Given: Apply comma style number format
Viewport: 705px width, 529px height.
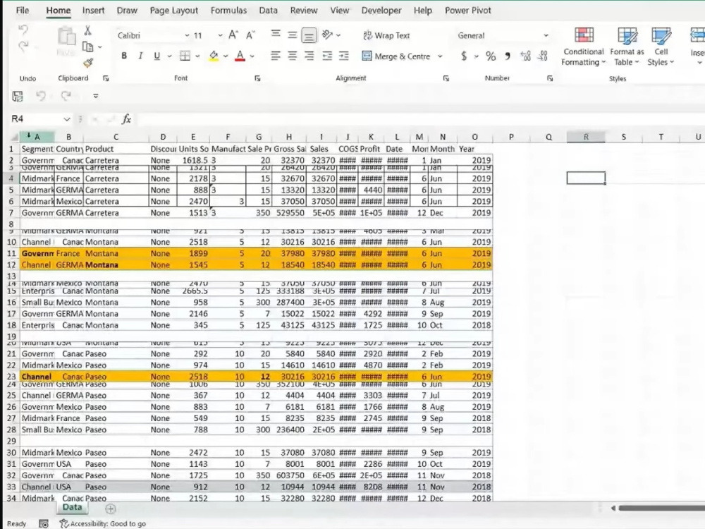Looking at the screenshot, I should [x=508, y=56].
